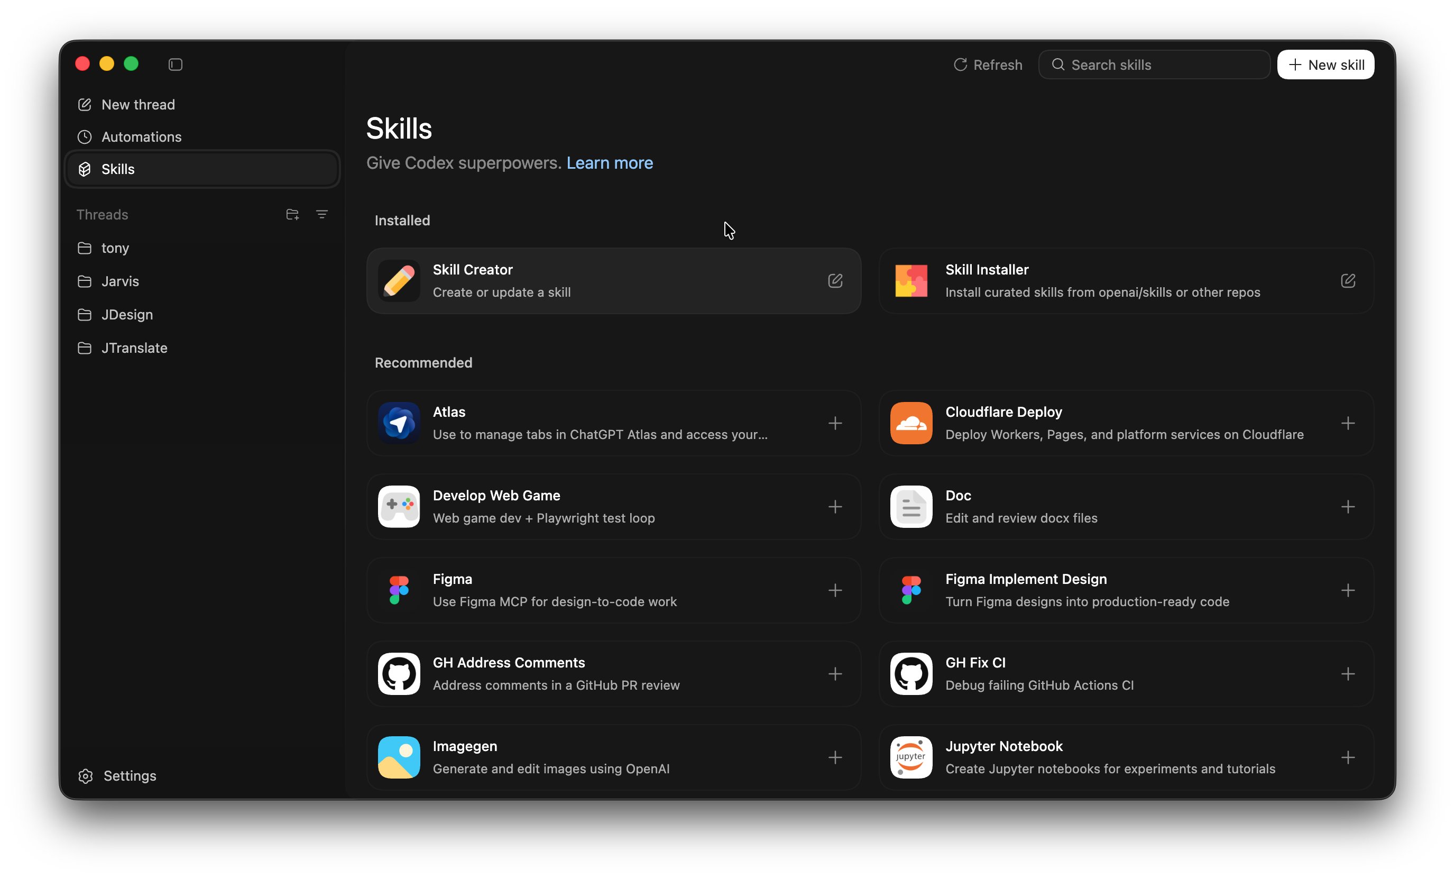Open the Learn more link
The image size is (1455, 878).
[x=610, y=163]
